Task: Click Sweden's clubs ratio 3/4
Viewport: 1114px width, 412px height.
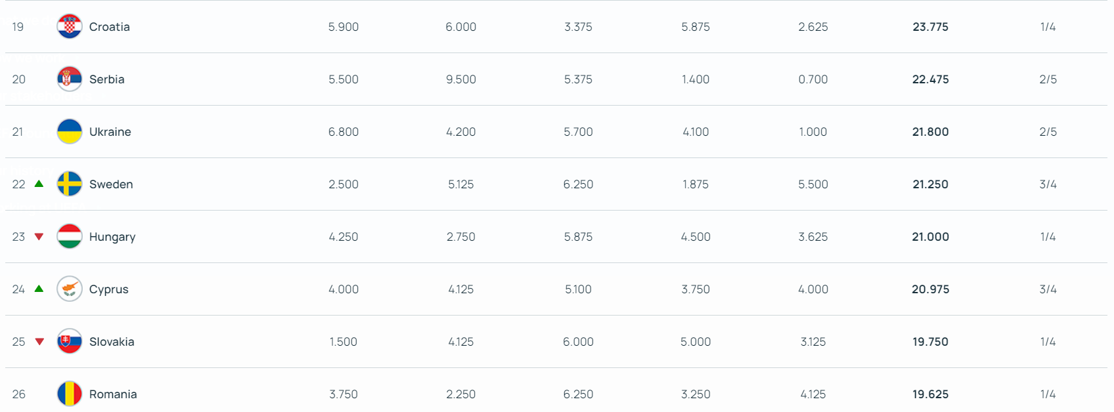Action: click(1048, 184)
